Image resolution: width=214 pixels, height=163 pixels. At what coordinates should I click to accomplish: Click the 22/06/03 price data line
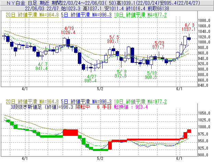pyautogui.click(x=97, y=9)
